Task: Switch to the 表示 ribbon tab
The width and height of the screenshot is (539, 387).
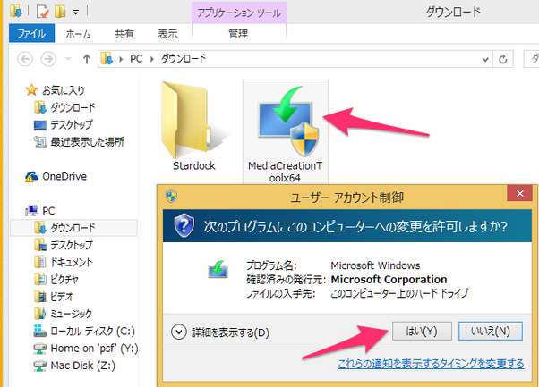Action: (x=167, y=34)
